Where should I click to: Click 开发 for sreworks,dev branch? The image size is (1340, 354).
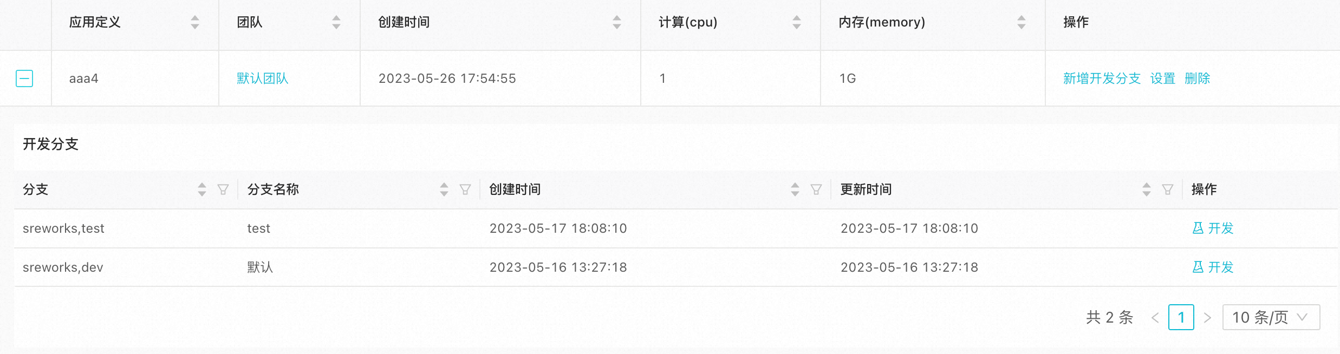coord(1213,267)
